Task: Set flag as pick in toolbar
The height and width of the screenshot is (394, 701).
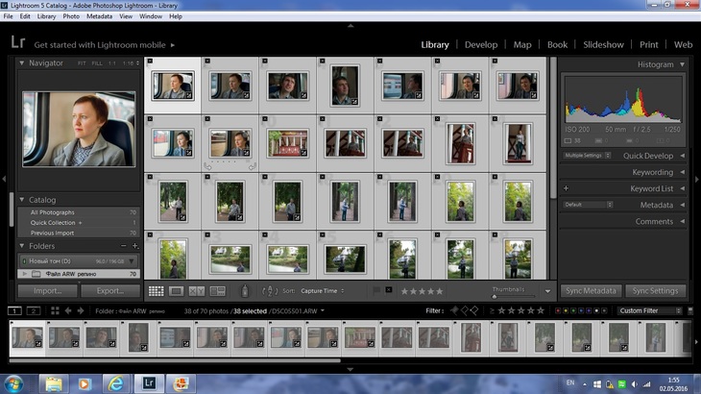Action: 376,290
